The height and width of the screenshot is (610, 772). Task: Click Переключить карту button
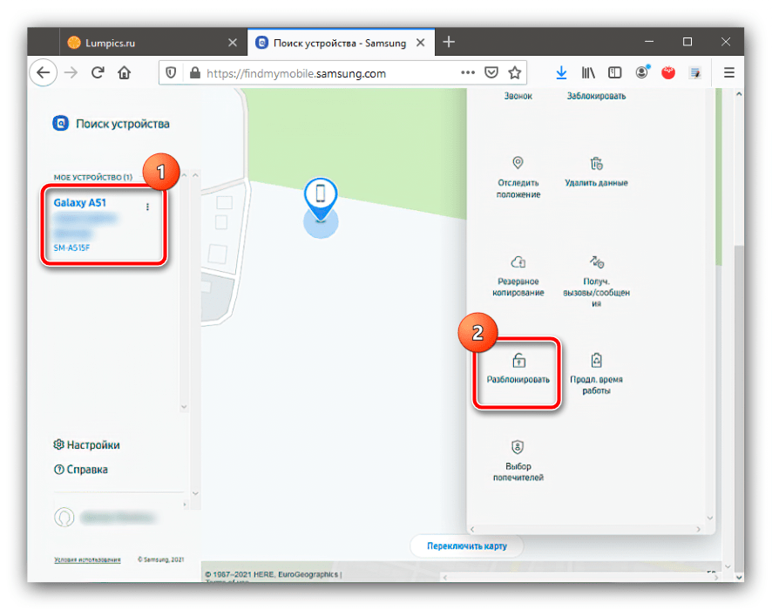(x=468, y=546)
